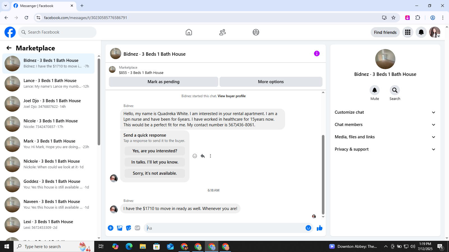The image size is (449, 252).
Task: Open the Nickole conversation
Action: (x=48, y=164)
